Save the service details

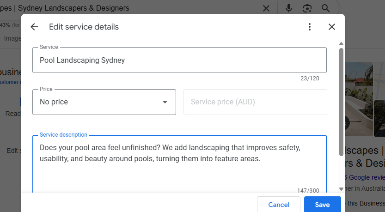click(323, 205)
